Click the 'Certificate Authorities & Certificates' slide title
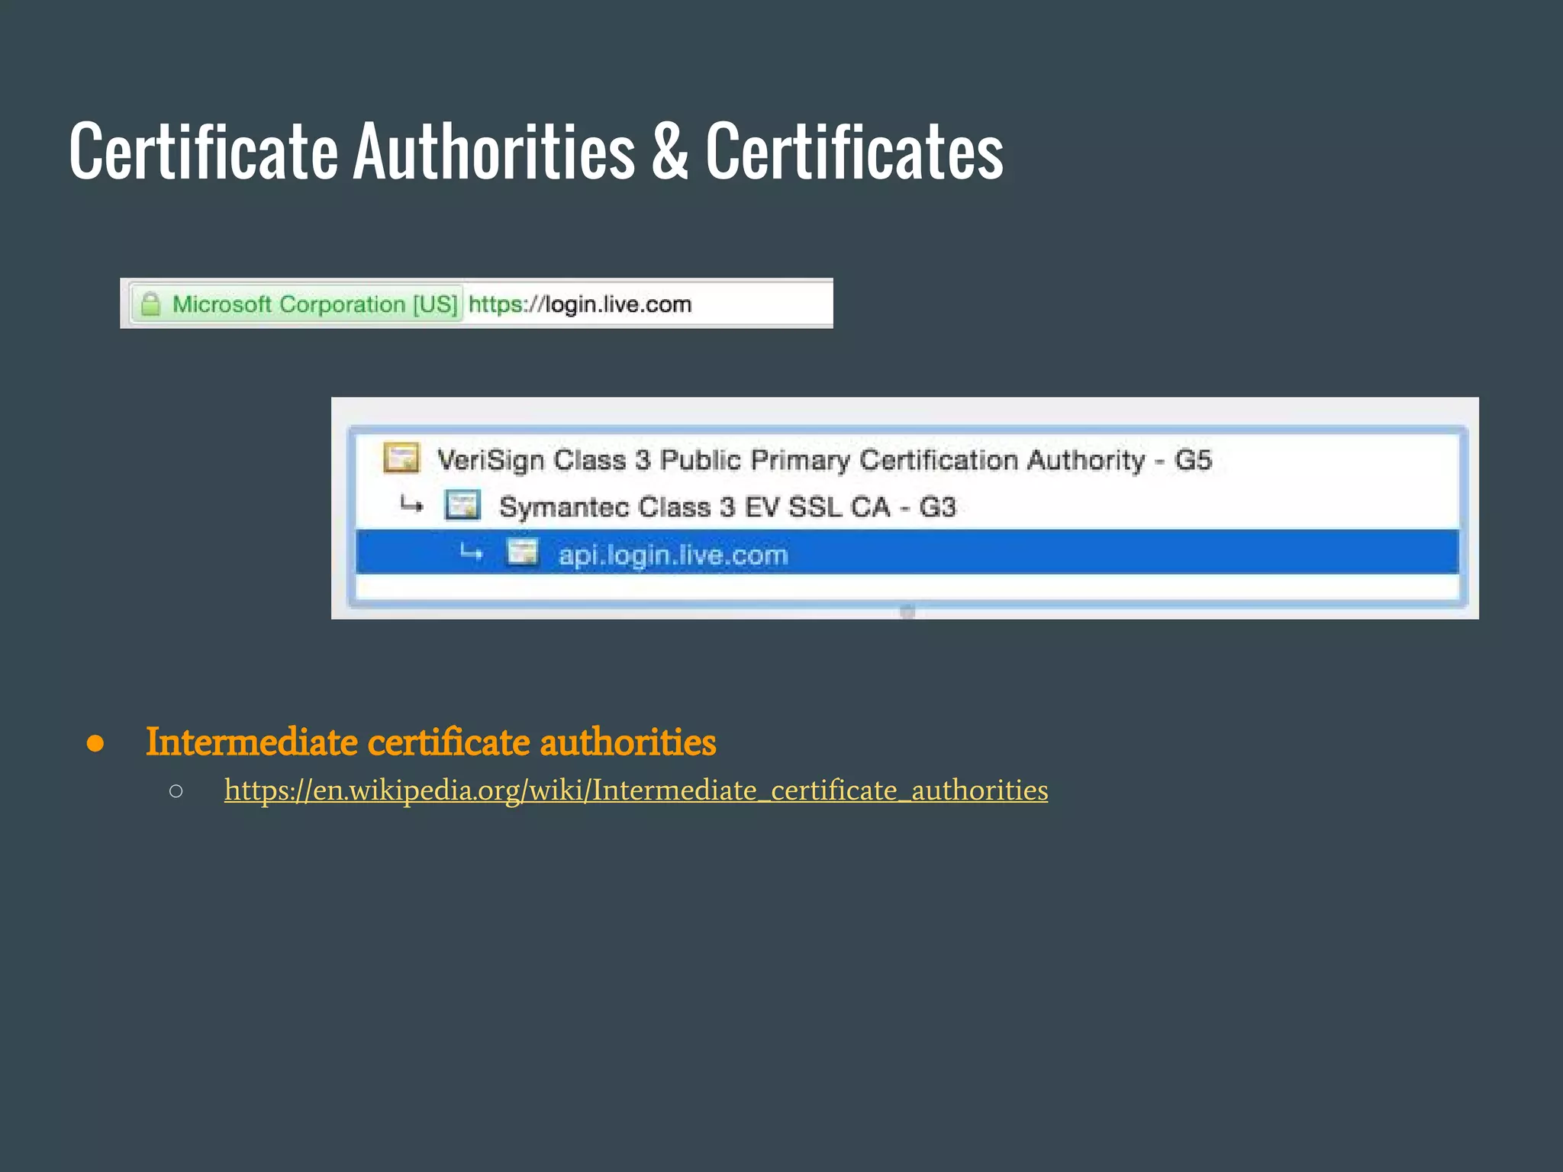This screenshot has height=1172, width=1563. (536, 151)
